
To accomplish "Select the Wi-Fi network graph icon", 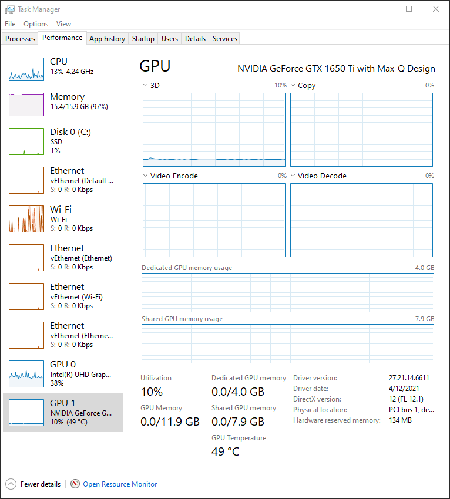I will click(26, 218).
